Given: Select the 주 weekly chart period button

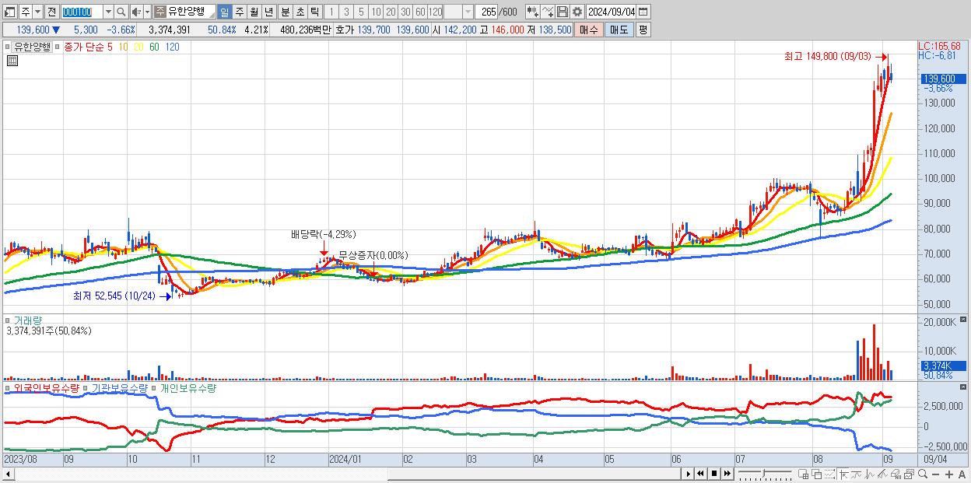Looking at the screenshot, I should 239,12.
